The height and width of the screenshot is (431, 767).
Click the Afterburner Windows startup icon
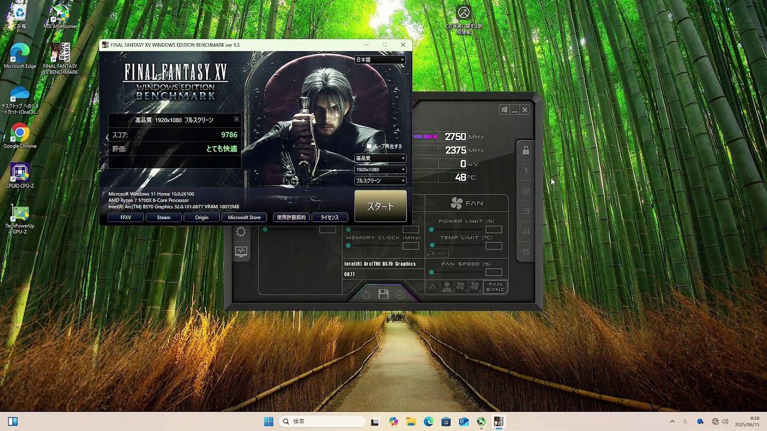(x=505, y=110)
